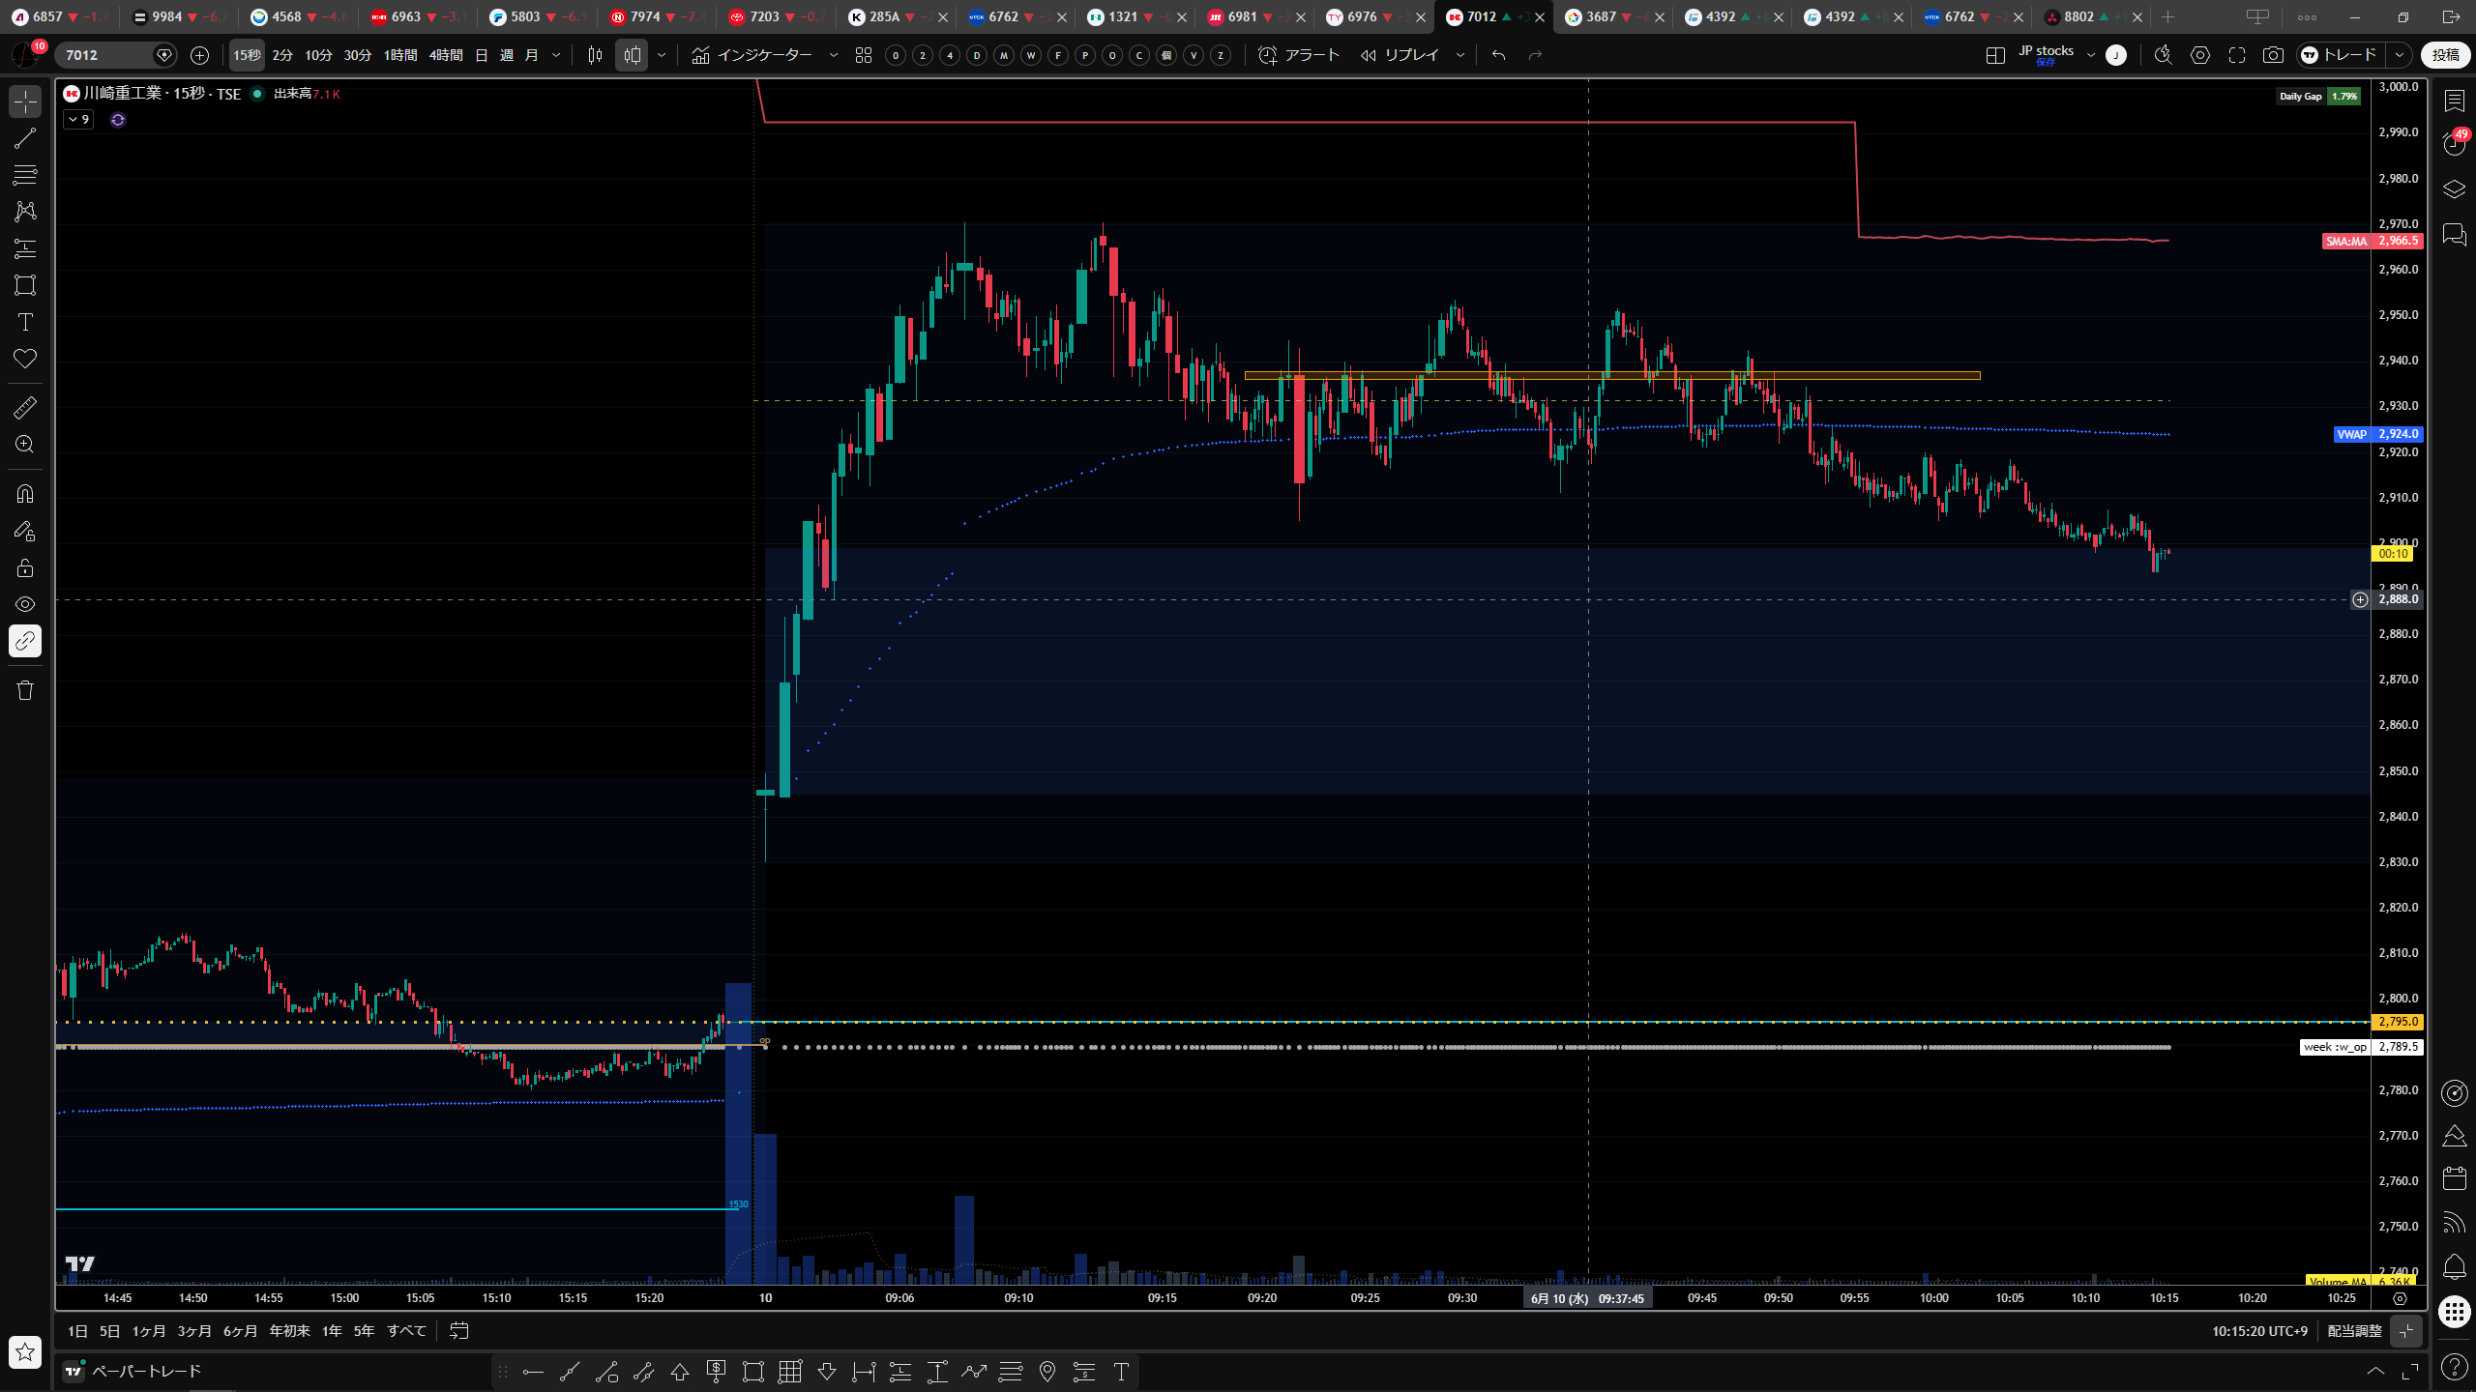Take a chart snapshot with camera icon
The width and height of the screenshot is (2476, 1392).
(x=2273, y=55)
